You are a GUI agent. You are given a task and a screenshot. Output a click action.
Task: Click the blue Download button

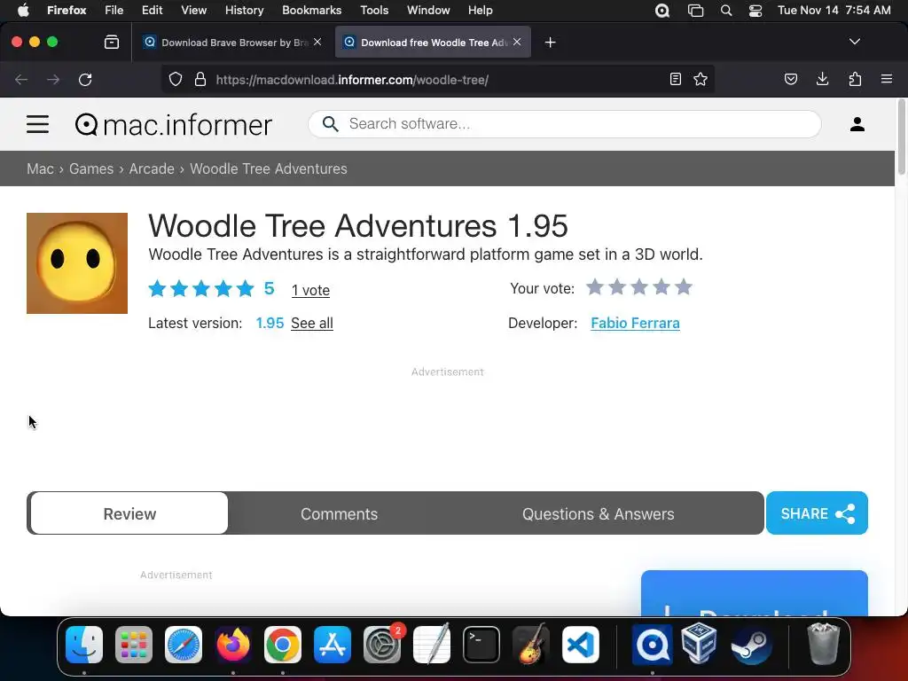pos(754,593)
